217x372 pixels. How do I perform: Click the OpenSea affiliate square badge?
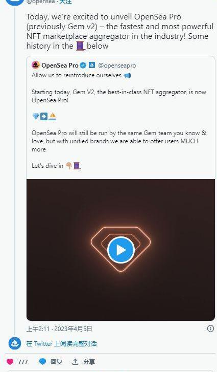(92, 65)
